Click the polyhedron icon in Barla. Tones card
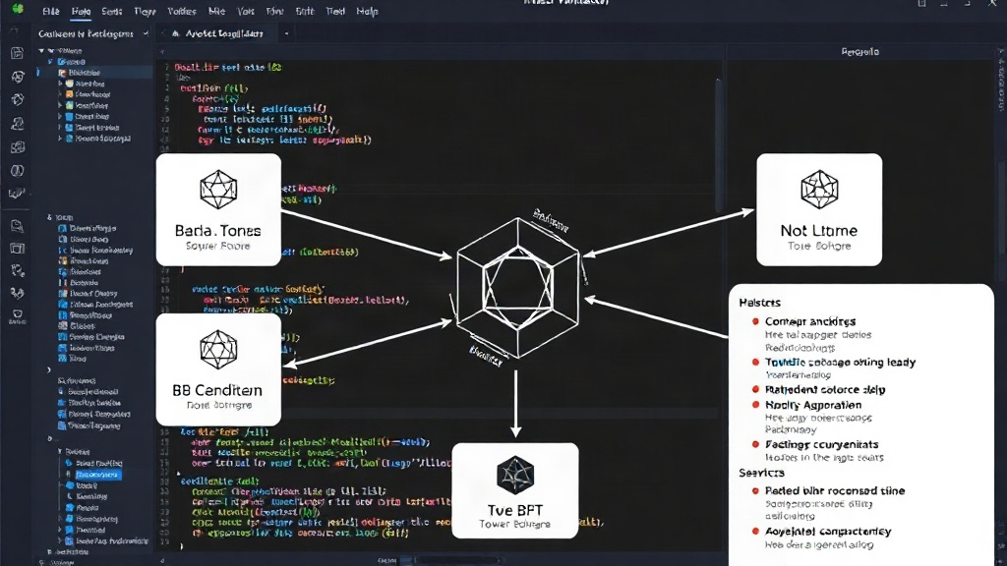This screenshot has width=1007, height=566. tap(218, 190)
